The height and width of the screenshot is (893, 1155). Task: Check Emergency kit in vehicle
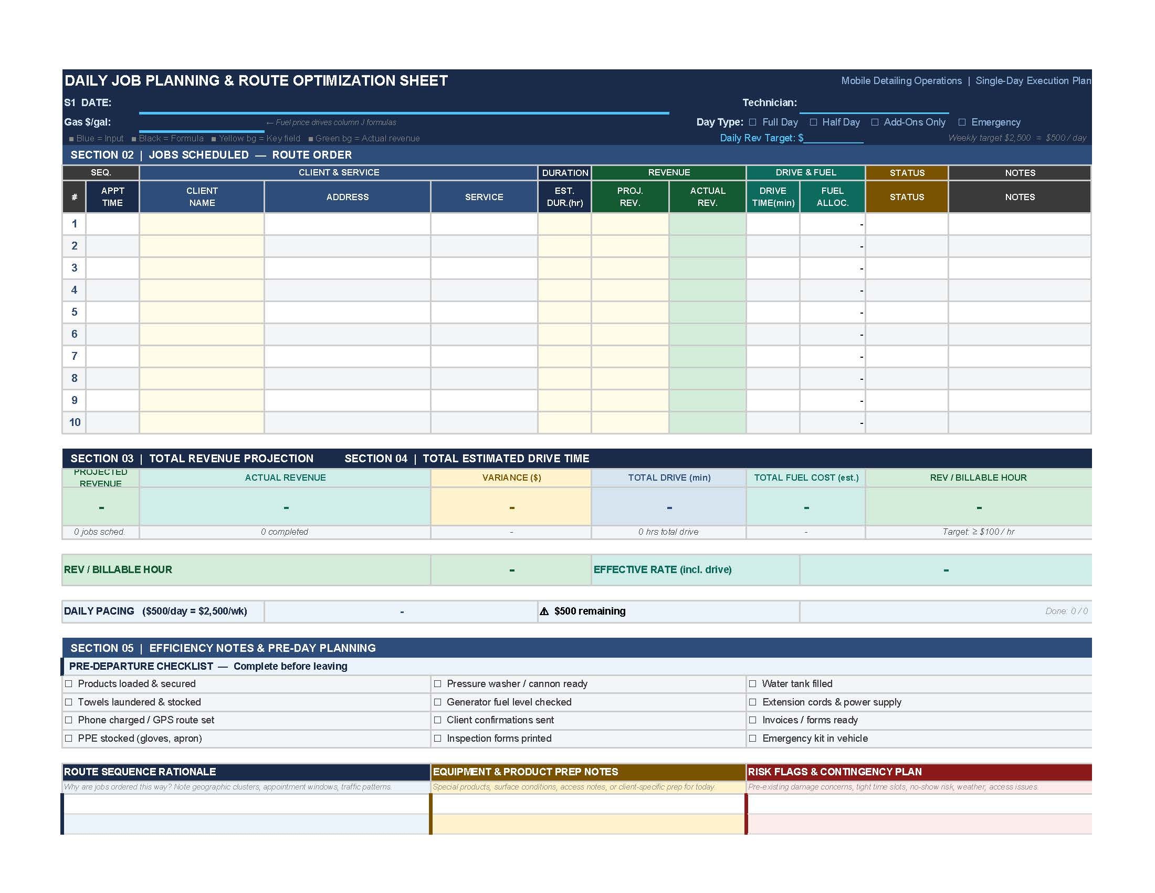(752, 738)
